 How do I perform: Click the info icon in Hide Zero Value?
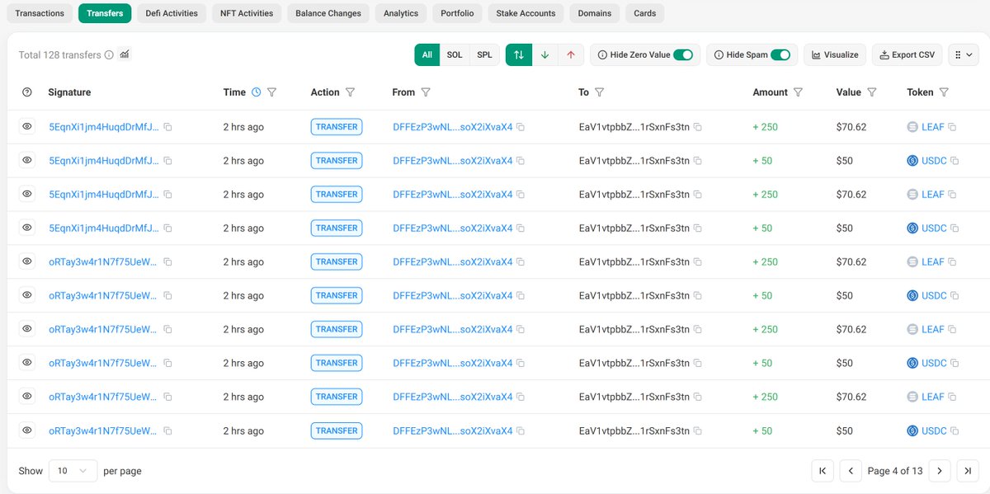tap(602, 55)
